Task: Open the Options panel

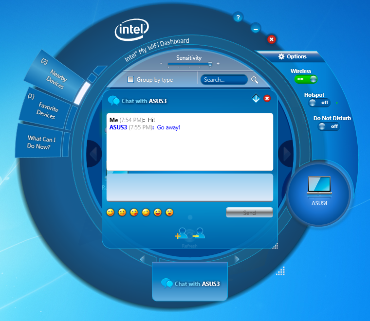Action: pyautogui.click(x=293, y=56)
